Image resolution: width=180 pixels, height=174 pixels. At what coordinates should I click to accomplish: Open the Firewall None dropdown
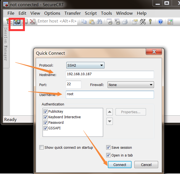coord(131,85)
